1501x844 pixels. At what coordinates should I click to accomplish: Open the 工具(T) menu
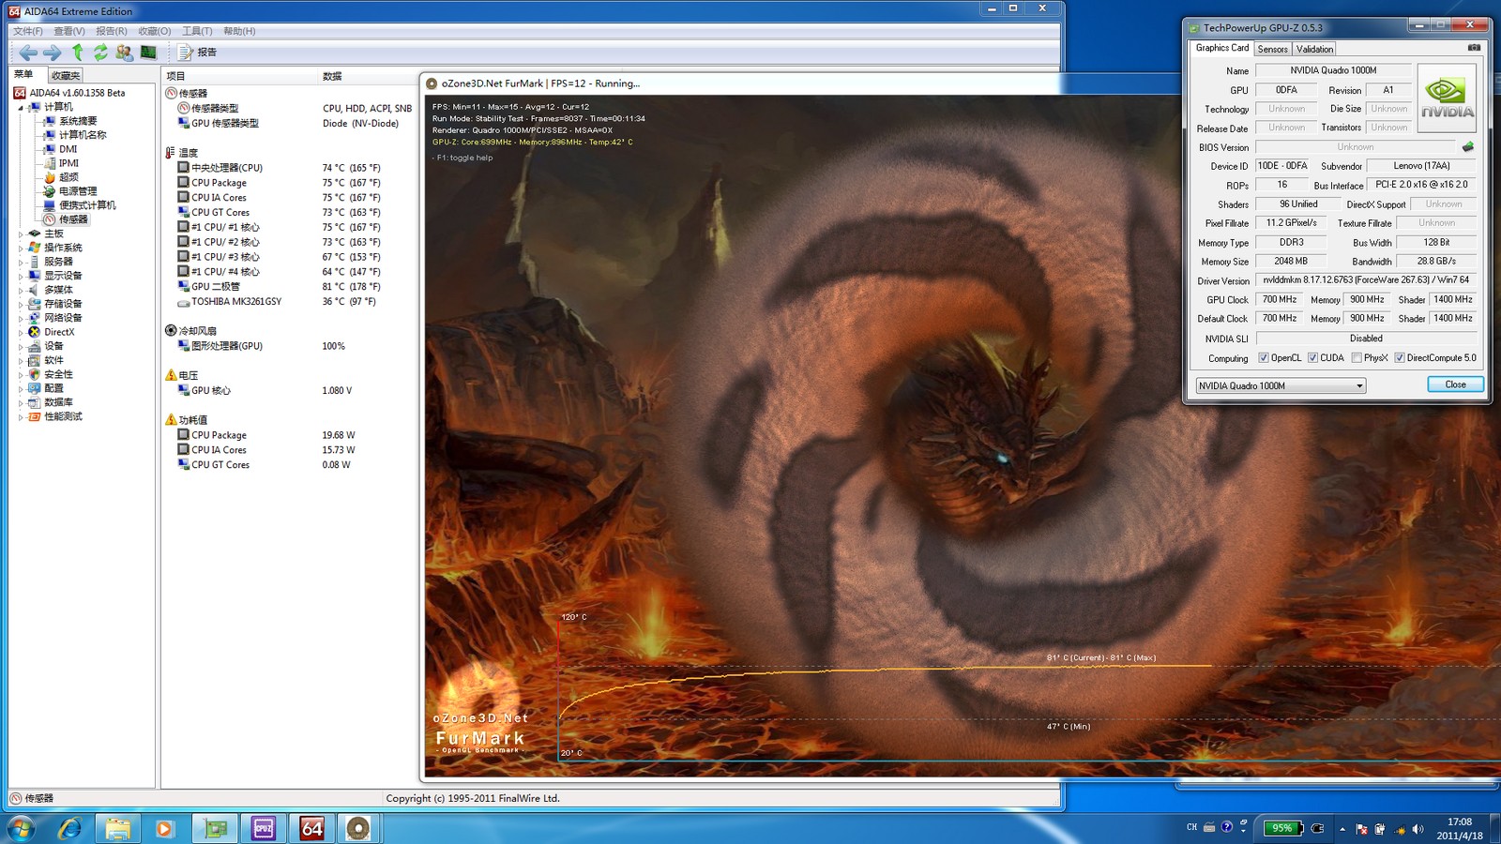tap(197, 31)
